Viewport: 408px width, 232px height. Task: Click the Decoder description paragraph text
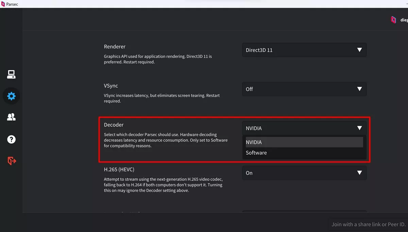click(166, 140)
